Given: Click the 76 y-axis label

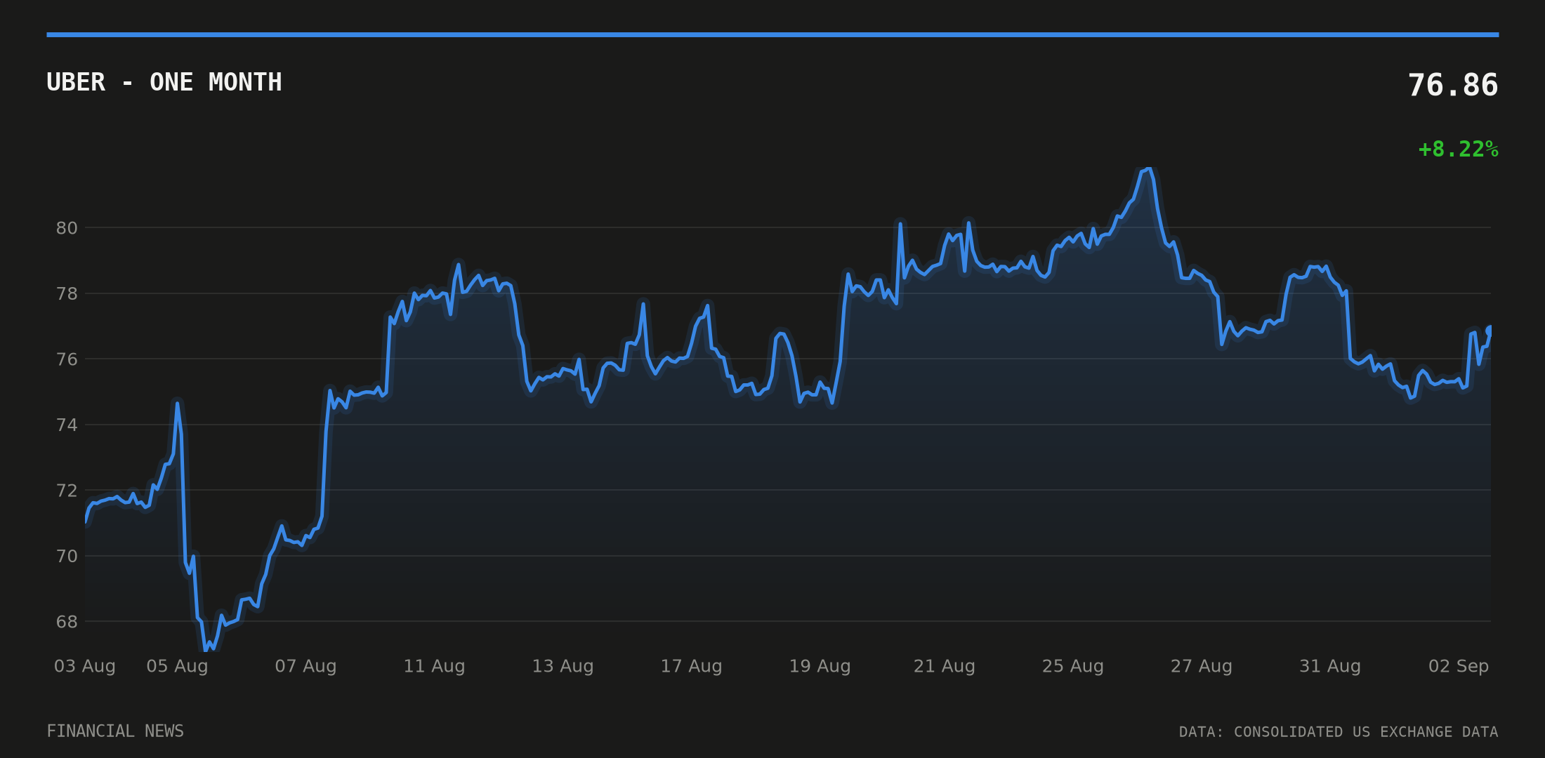Looking at the screenshot, I should [x=67, y=359].
